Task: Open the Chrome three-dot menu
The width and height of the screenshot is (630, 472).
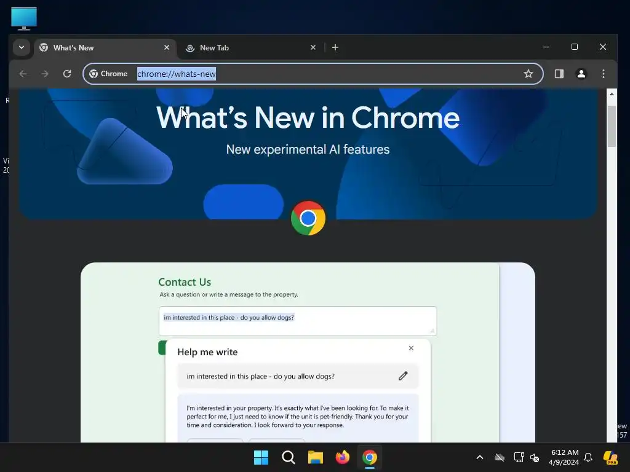Action: (x=603, y=74)
